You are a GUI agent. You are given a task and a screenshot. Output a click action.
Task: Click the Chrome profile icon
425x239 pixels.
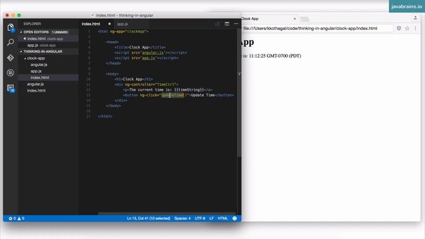[415, 18]
